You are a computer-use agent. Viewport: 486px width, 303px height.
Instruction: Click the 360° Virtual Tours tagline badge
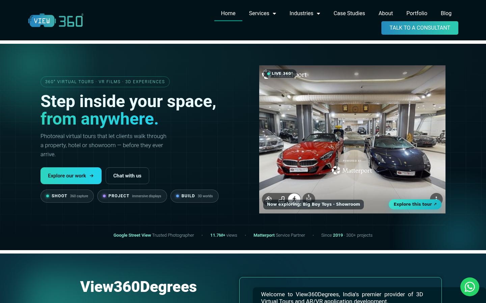105,82
